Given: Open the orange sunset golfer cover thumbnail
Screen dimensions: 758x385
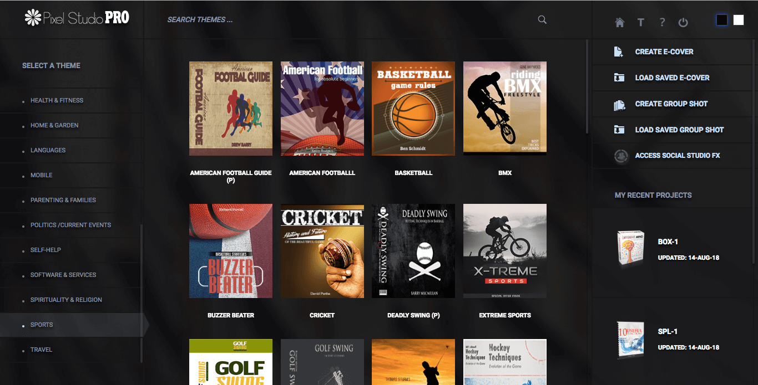Looking at the screenshot, I should pyautogui.click(x=413, y=362).
